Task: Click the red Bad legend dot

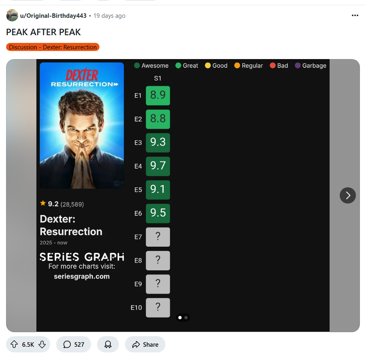Action: pyautogui.click(x=273, y=66)
